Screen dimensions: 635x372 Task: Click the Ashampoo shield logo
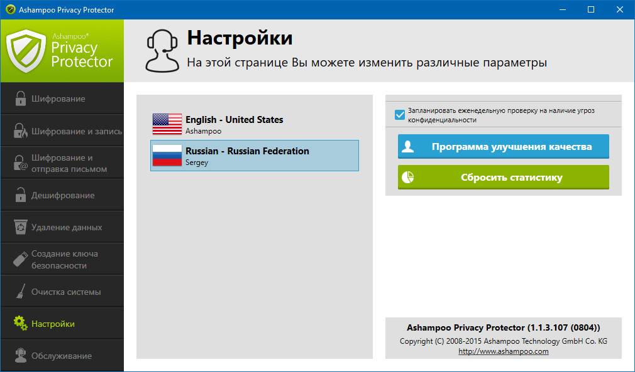(x=26, y=51)
